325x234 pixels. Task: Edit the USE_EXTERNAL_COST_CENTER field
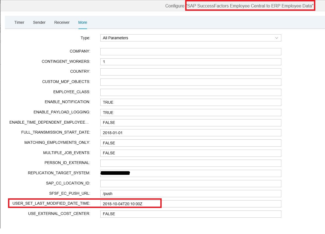click(x=191, y=214)
